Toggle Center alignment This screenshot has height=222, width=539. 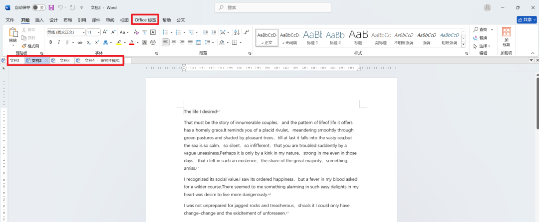pos(174,42)
